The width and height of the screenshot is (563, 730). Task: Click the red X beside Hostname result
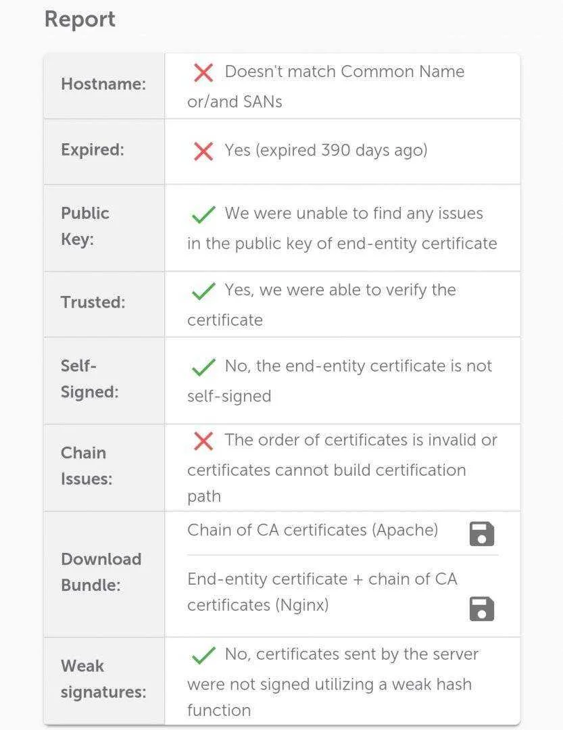coord(203,73)
